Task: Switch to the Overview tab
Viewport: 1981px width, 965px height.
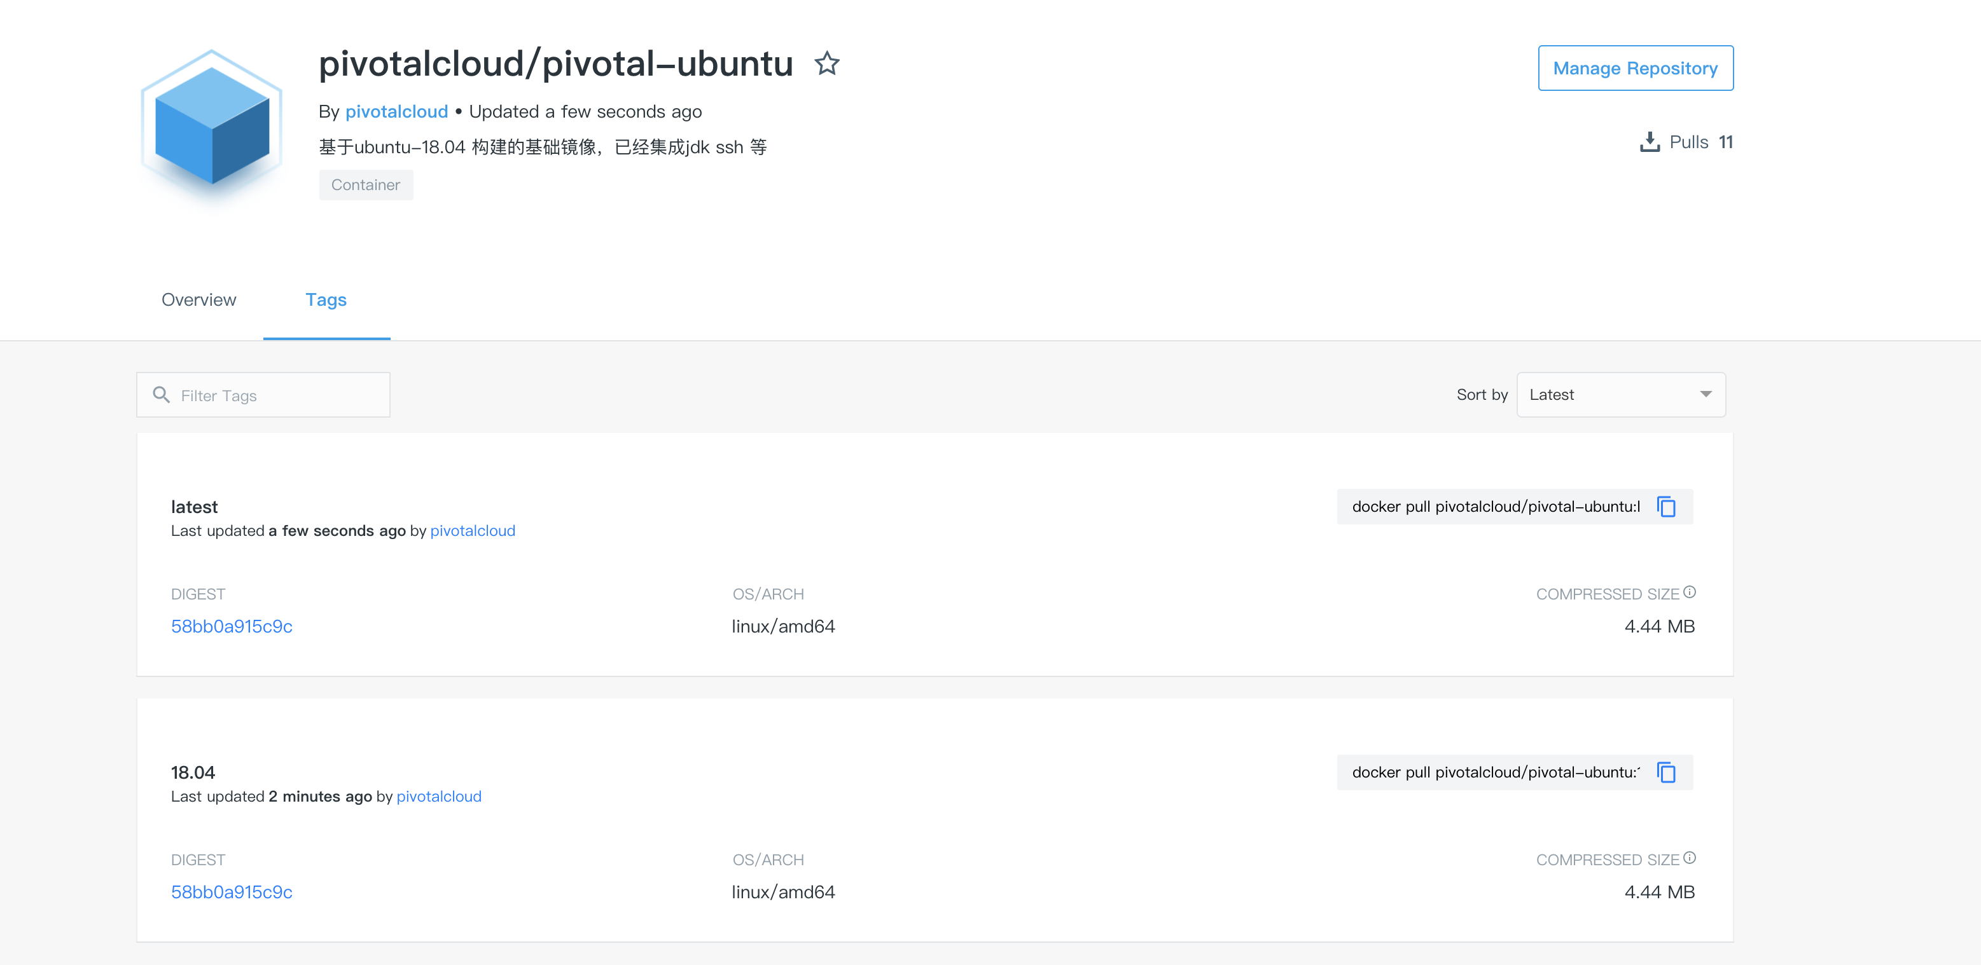Action: tap(198, 299)
